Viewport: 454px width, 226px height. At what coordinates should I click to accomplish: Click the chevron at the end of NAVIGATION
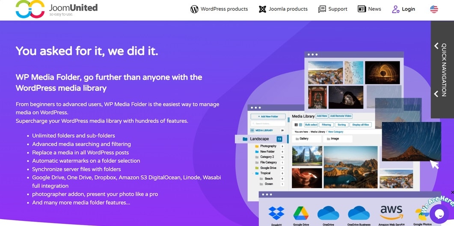[x=436, y=94]
